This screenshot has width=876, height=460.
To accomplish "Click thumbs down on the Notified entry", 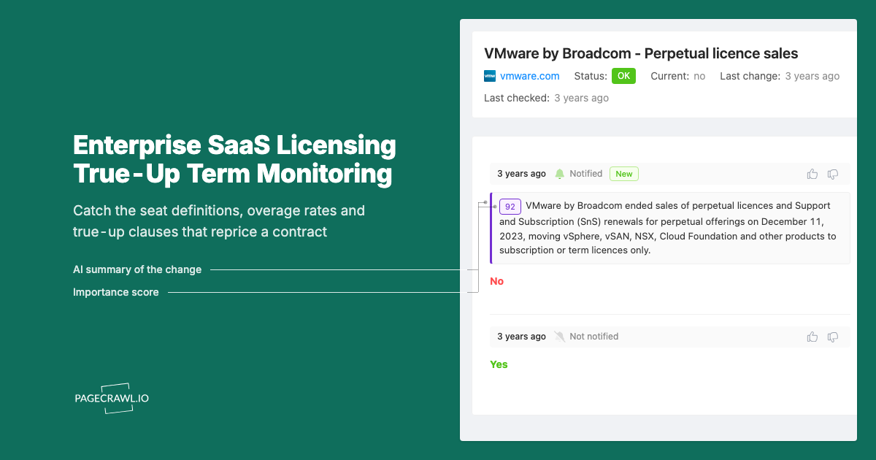I will tap(833, 174).
